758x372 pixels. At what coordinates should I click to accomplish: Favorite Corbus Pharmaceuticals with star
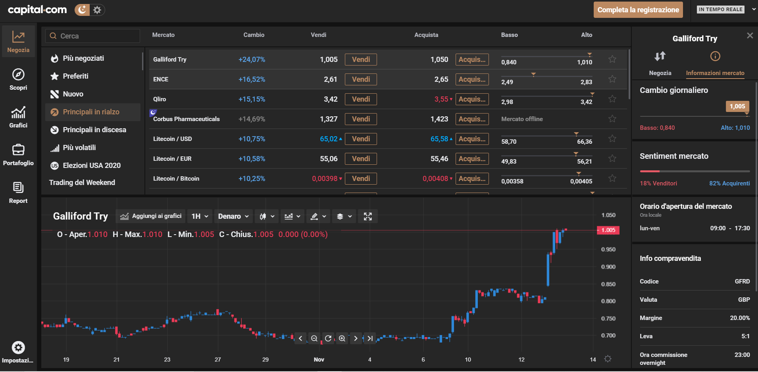pyautogui.click(x=612, y=119)
